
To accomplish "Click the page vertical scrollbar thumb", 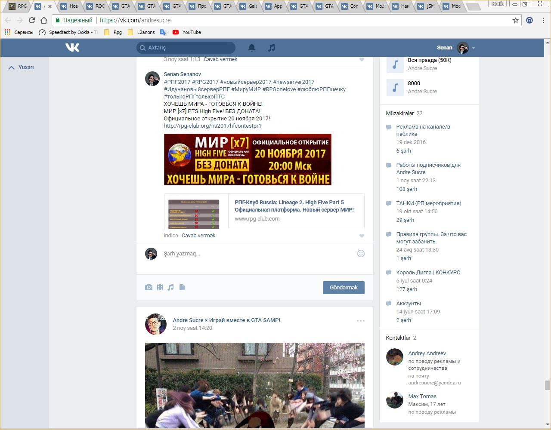I will point(548,385).
